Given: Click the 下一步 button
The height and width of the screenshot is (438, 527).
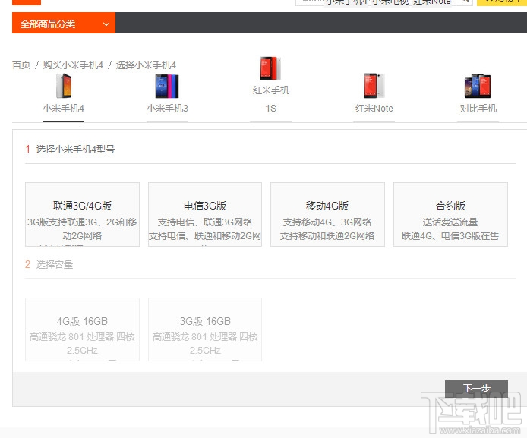Looking at the screenshot, I should click(476, 389).
